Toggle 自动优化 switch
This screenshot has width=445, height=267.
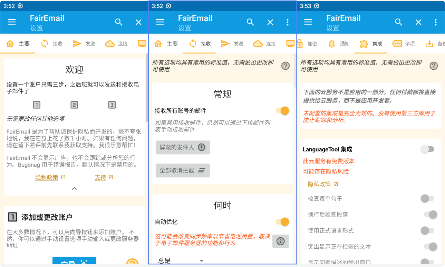282,222
